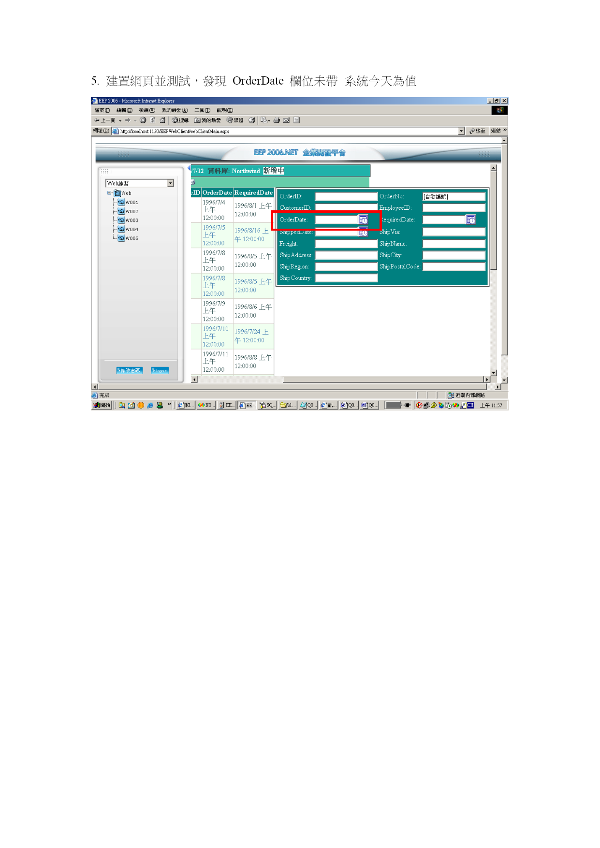The width and height of the screenshot is (600, 848).
Task: Click into the CustomerID input field
Action: tap(346, 208)
